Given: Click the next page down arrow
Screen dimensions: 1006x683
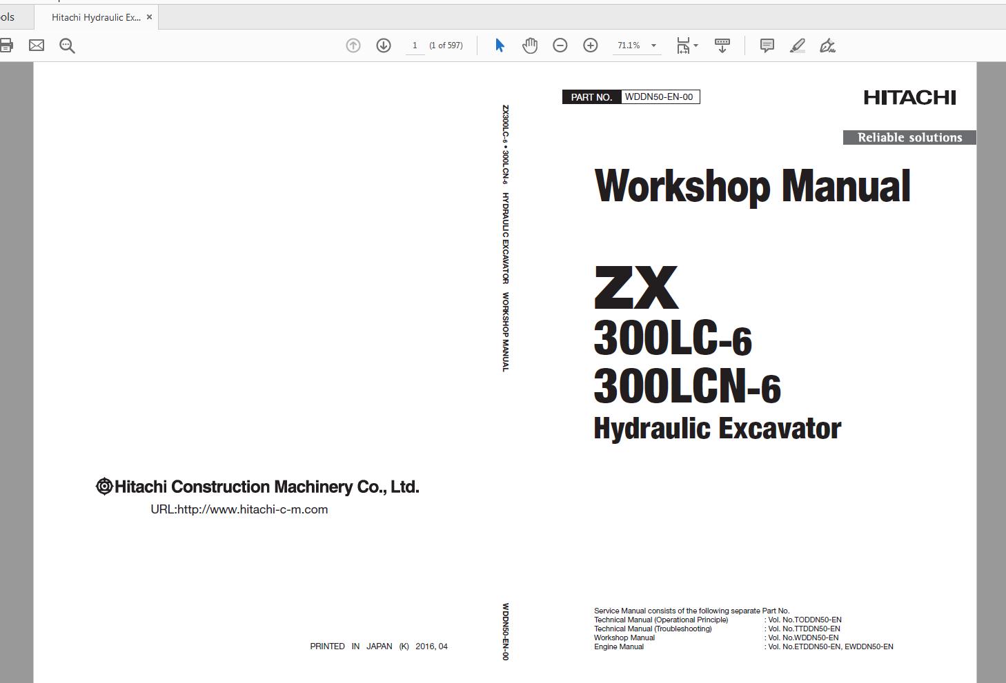Looking at the screenshot, I should [x=383, y=45].
